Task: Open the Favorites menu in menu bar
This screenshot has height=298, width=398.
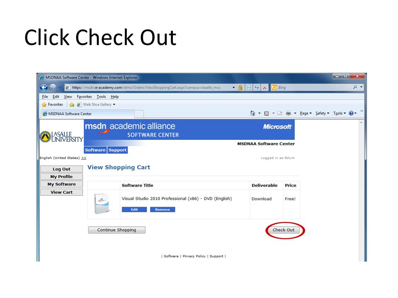Action: pos(84,96)
